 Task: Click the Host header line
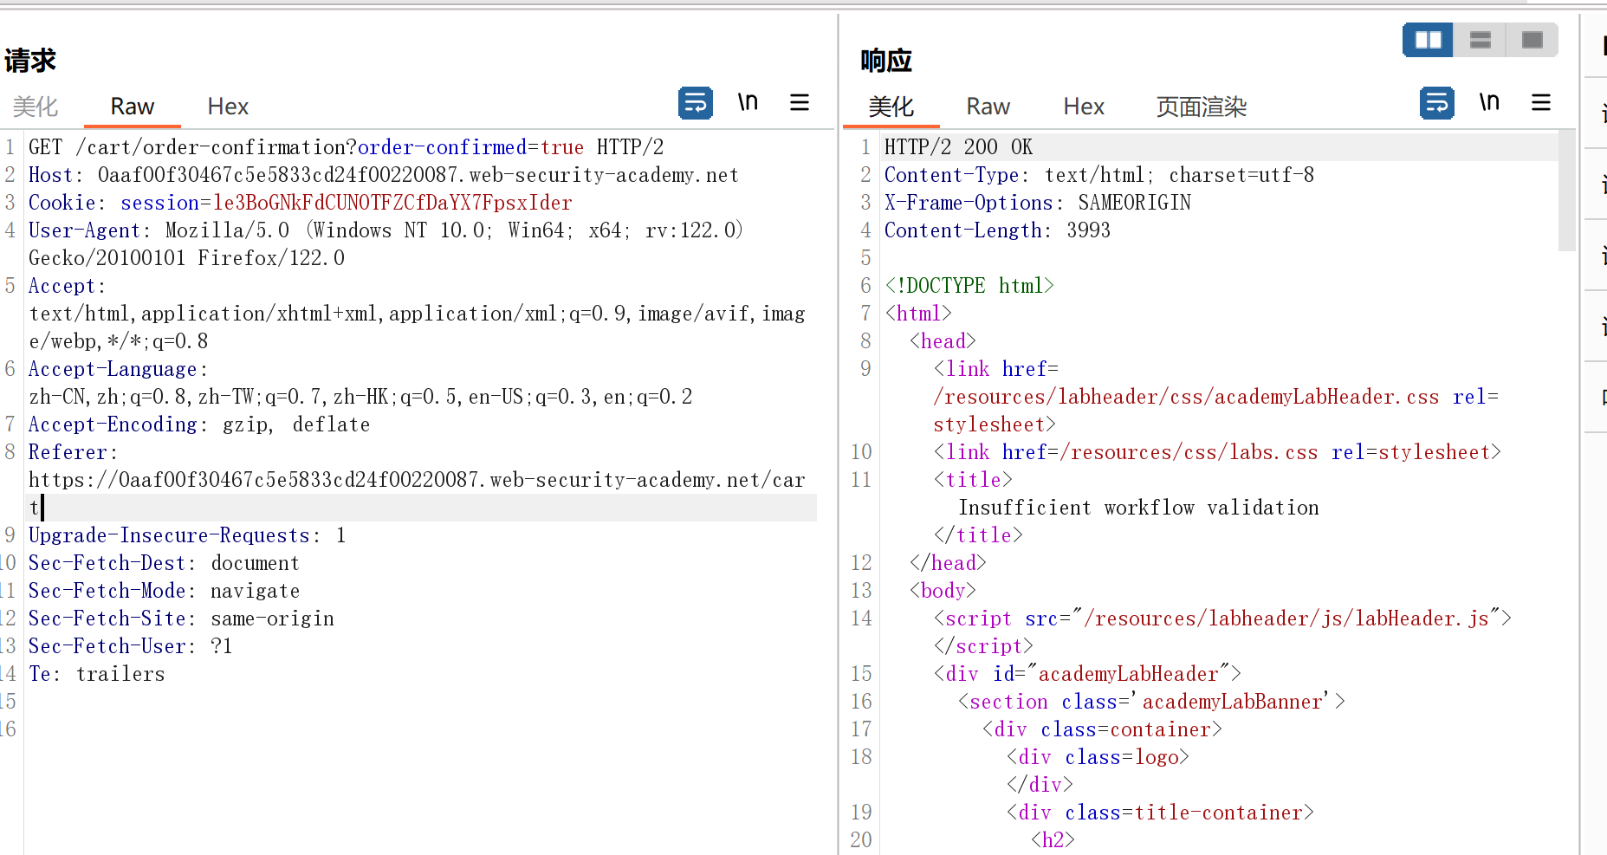point(383,175)
